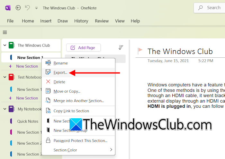Click the sort pages icon
The image size is (225, 159).
[121, 47]
